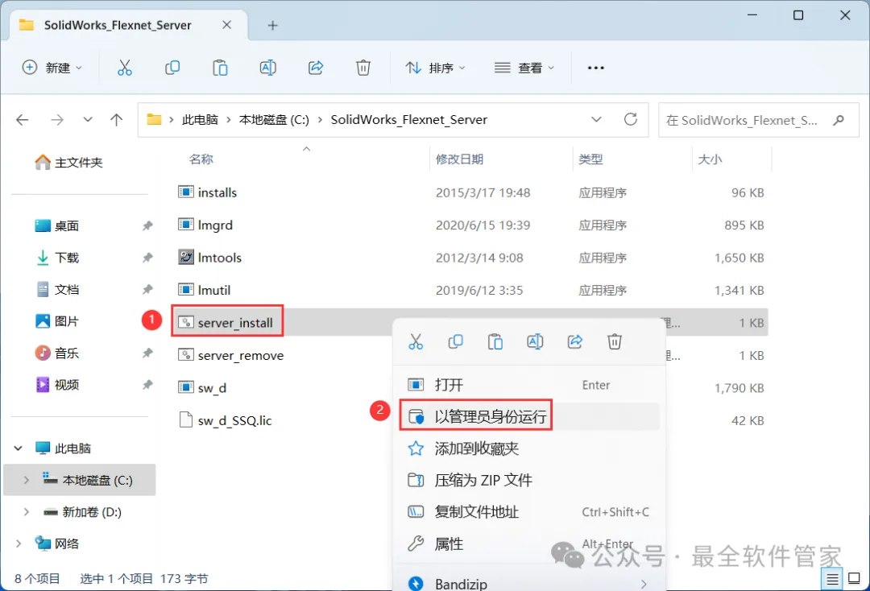Viewport: 870px width, 591px height.
Task: Open the recent locations dropdown chevron
Action: tap(88, 119)
